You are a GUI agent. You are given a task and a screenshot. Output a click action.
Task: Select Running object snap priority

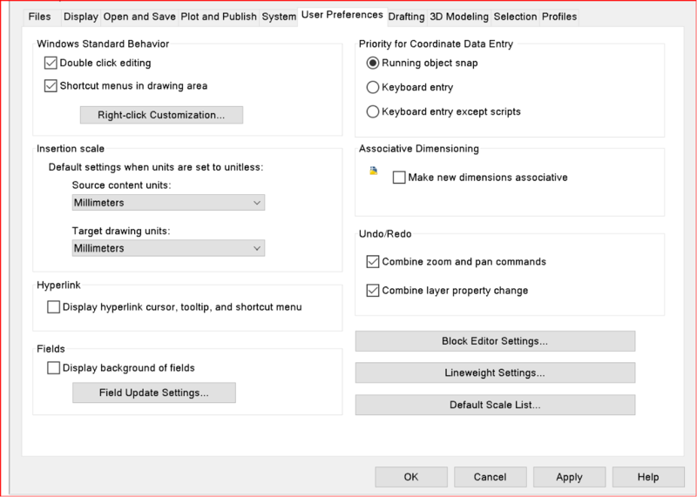tap(373, 63)
